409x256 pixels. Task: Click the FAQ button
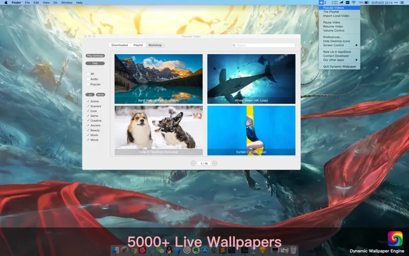click(95, 63)
